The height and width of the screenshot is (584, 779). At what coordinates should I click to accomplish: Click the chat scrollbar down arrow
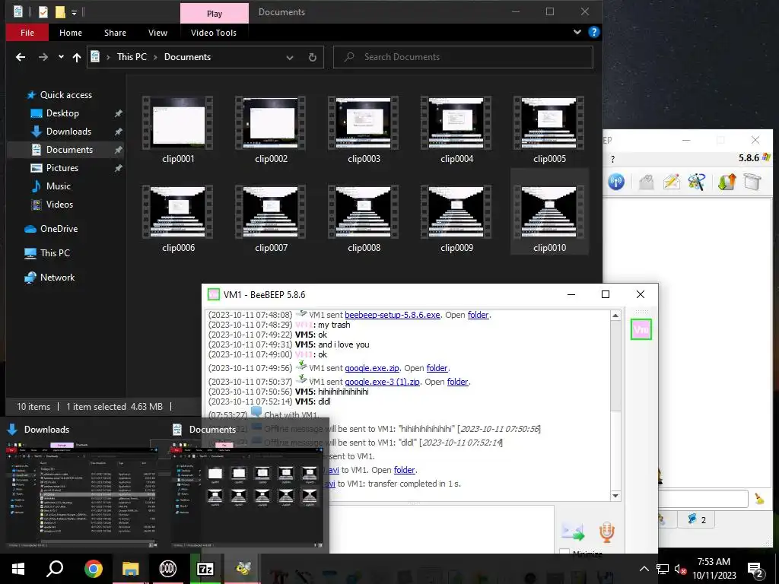(615, 496)
